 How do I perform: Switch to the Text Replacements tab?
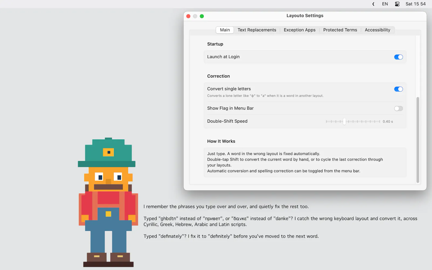tap(257, 30)
